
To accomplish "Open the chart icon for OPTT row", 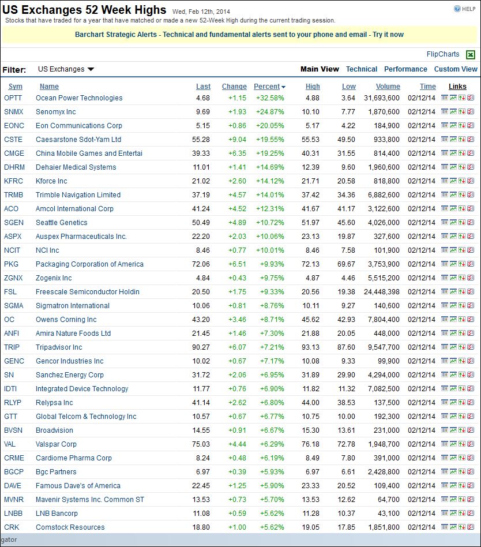I will [x=453, y=98].
